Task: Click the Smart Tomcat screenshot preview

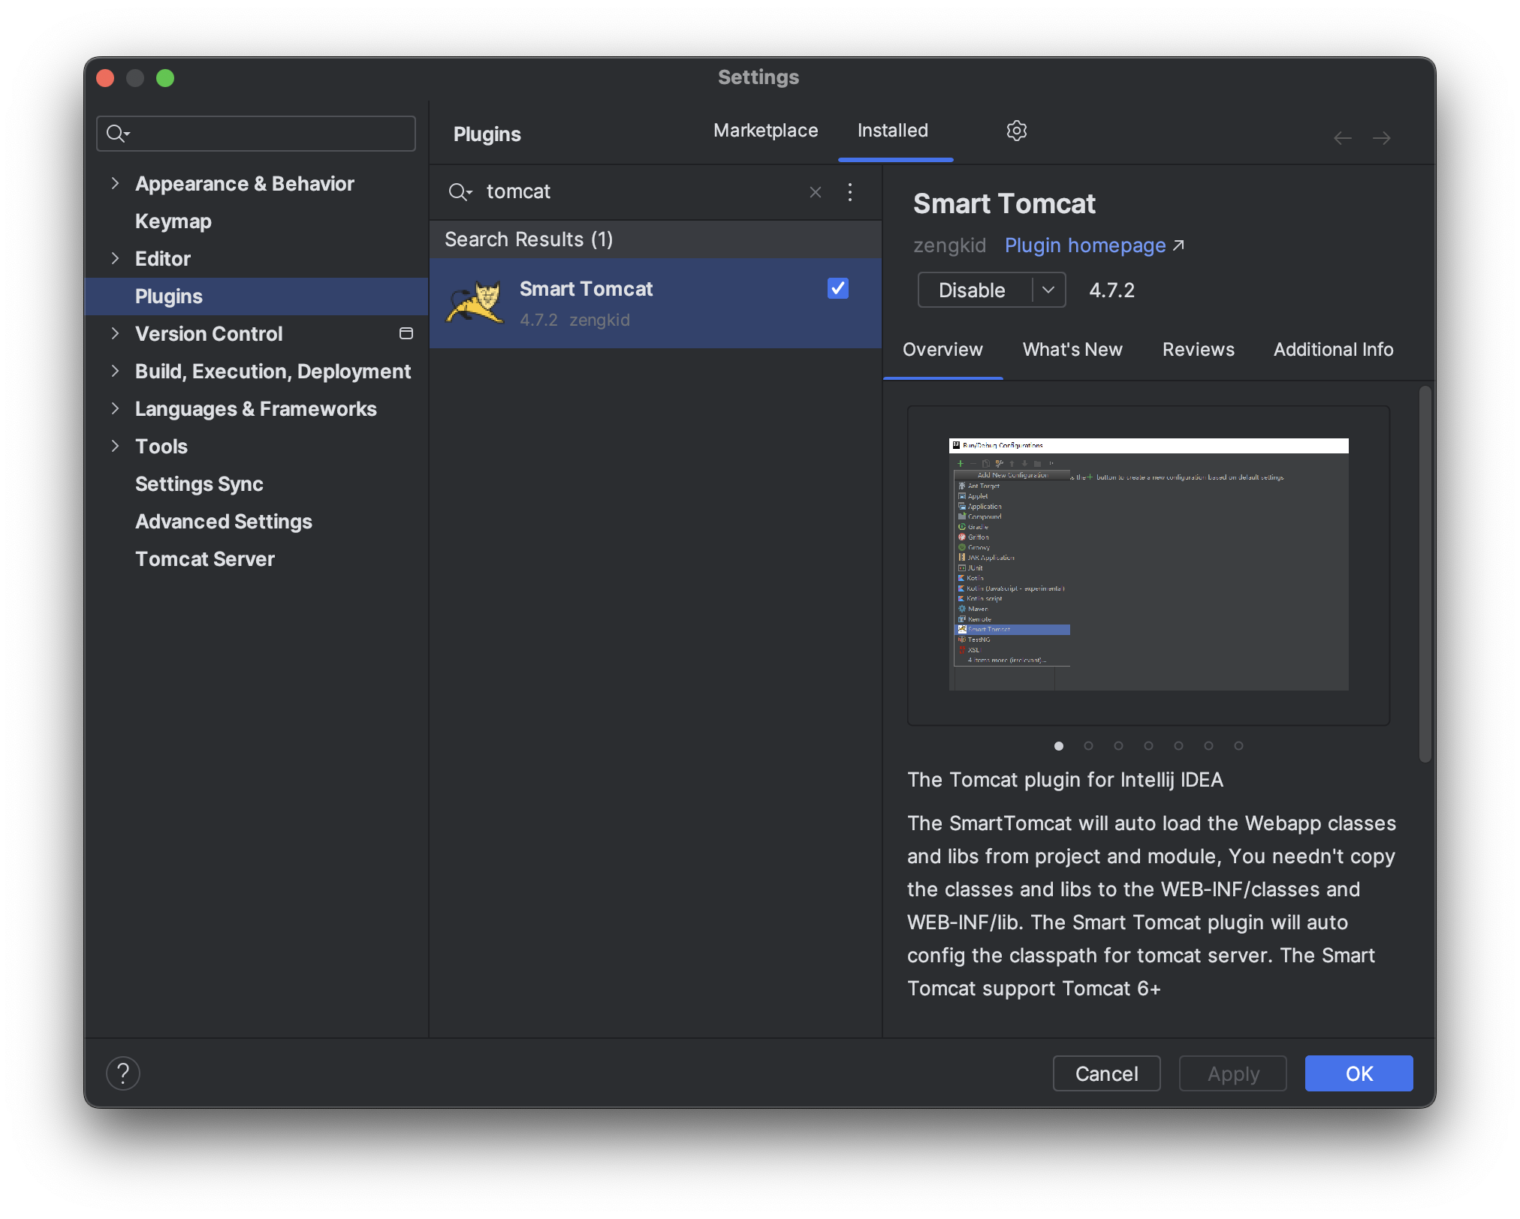Action: (x=1148, y=565)
